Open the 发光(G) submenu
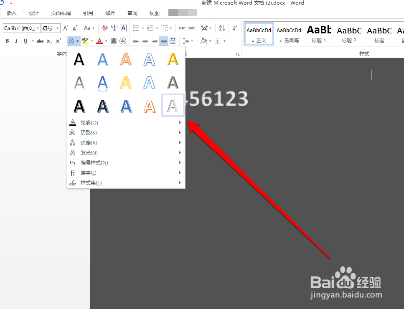Viewport: 404px width, 309px height. (126, 153)
